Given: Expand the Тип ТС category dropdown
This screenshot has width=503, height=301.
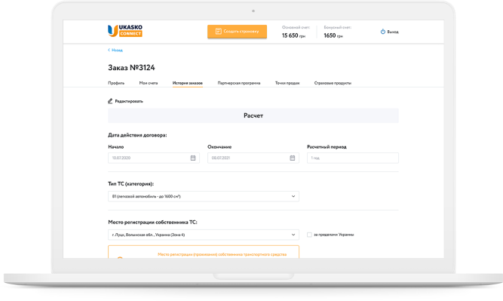Looking at the screenshot, I should tap(204, 196).
